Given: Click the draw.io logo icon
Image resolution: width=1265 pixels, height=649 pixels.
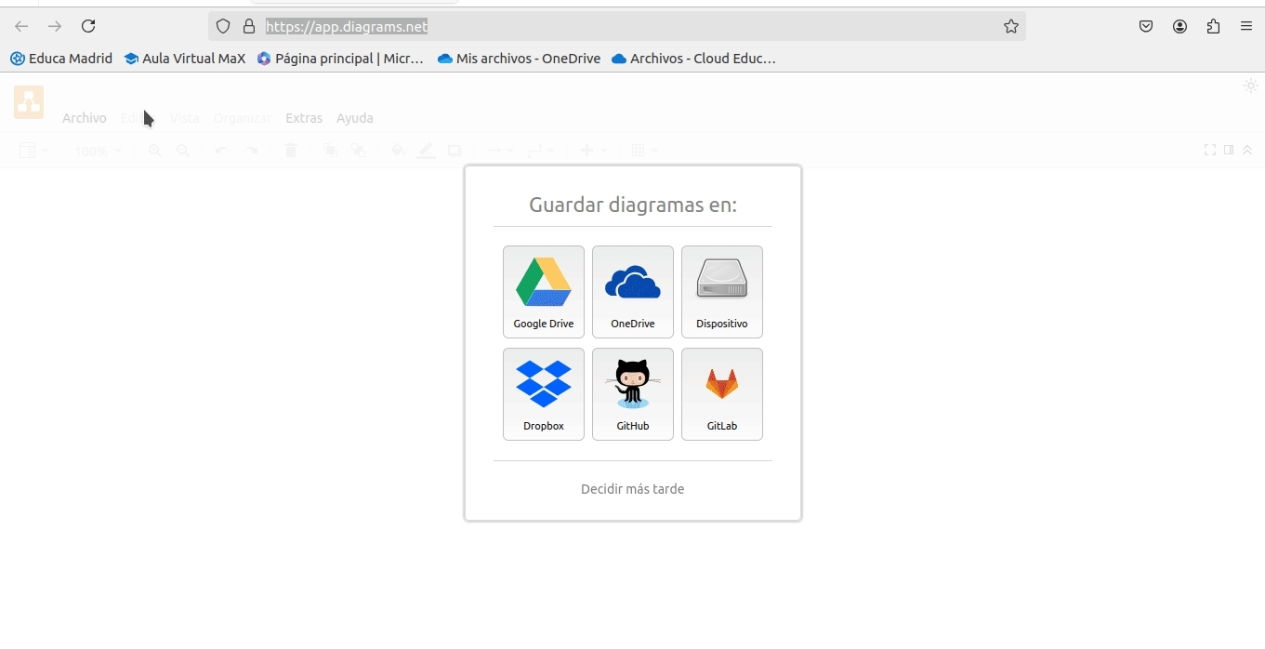Looking at the screenshot, I should click(x=29, y=102).
